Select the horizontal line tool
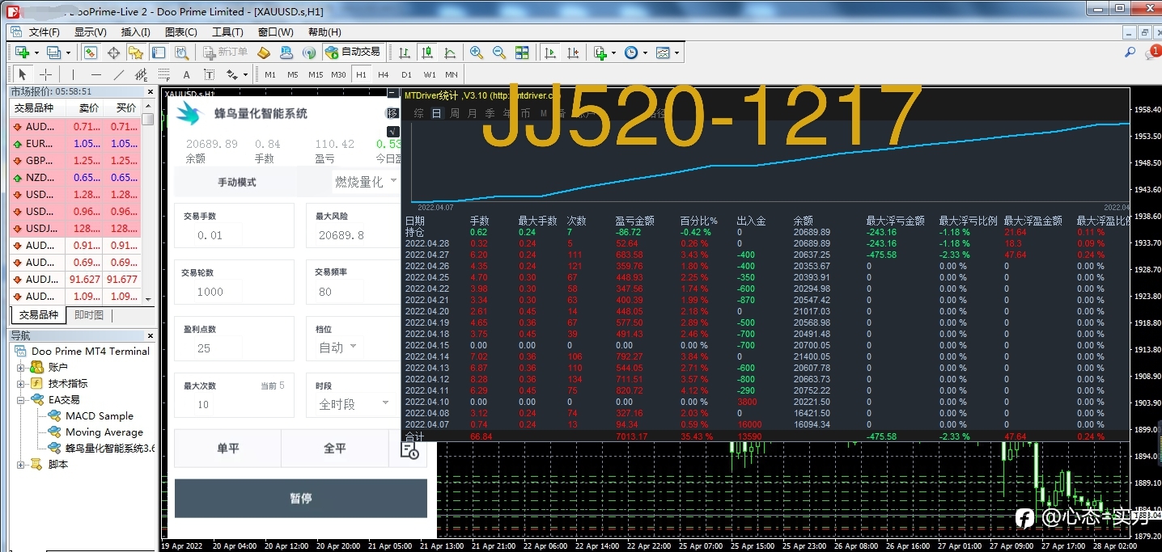The width and height of the screenshot is (1162, 552). pos(95,74)
